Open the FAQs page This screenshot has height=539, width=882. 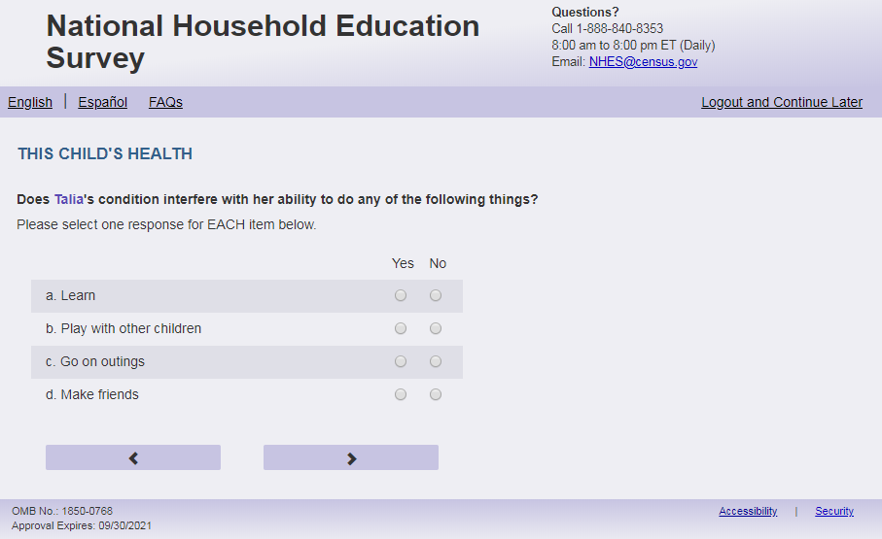pos(165,102)
